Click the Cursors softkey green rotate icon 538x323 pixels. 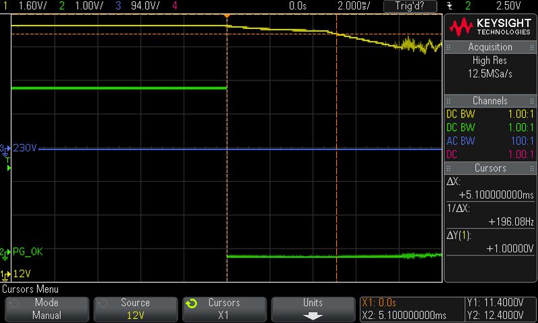pos(192,303)
